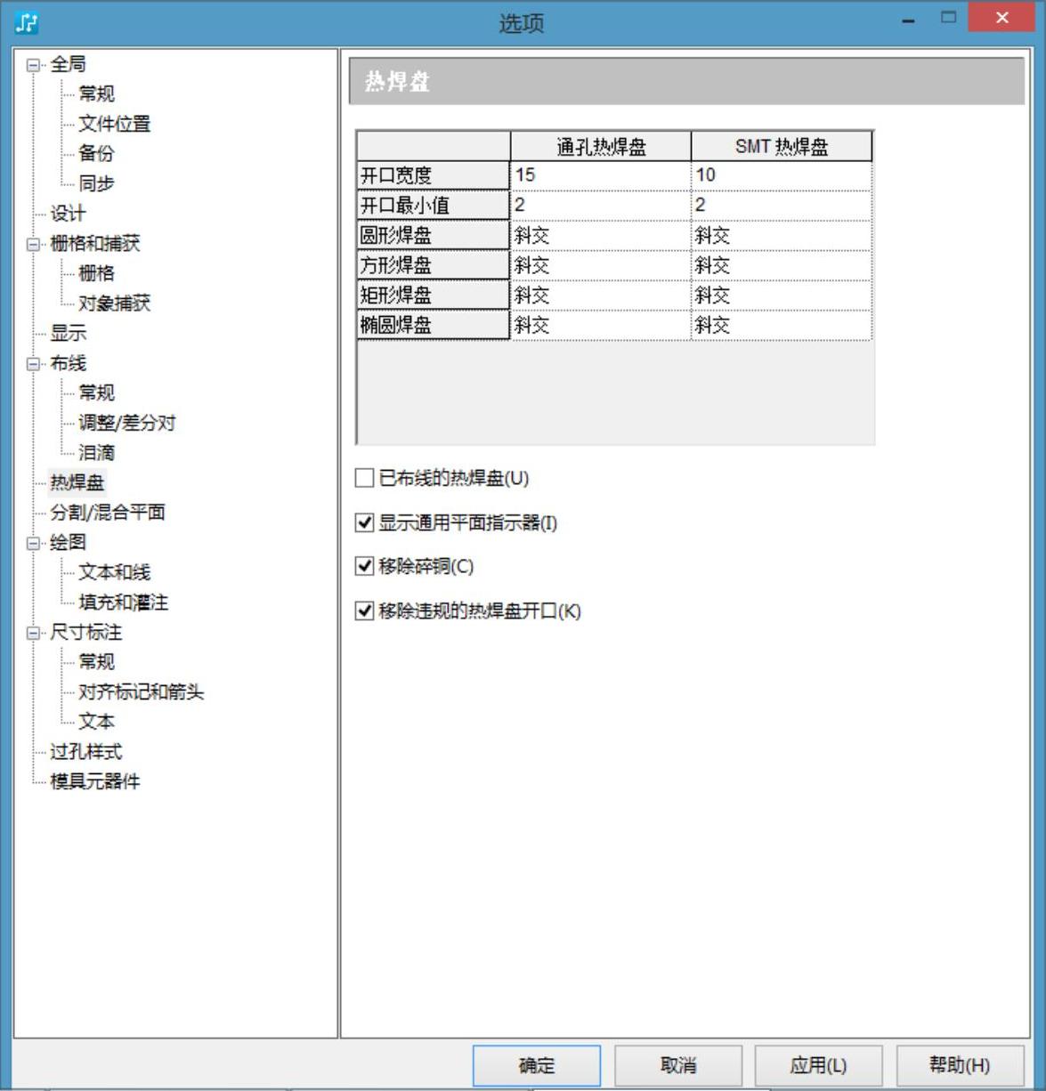Select 常规 under 布线
Viewport: 1046px width, 1091px height.
tap(96, 392)
